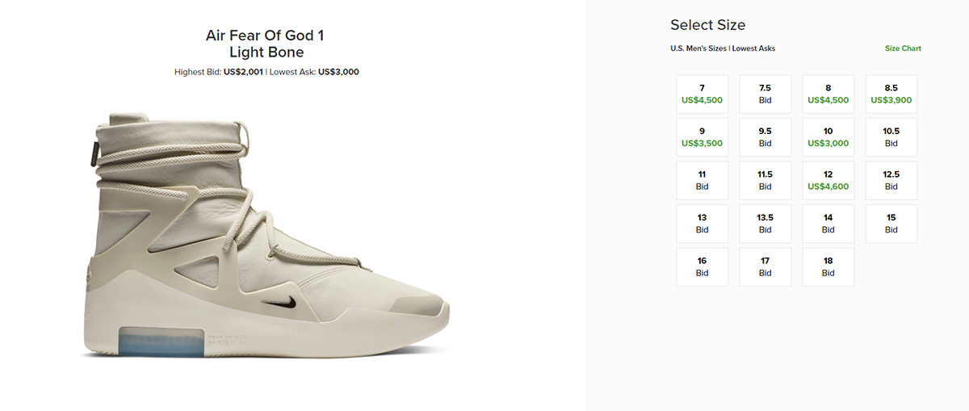
Task: Select size 10.5 Bid tile
Action: (x=891, y=137)
